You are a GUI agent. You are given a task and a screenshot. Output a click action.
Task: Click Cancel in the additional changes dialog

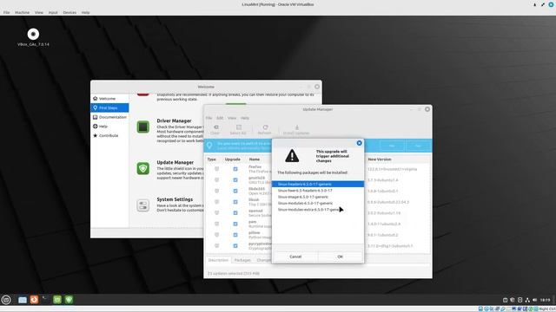tap(295, 257)
